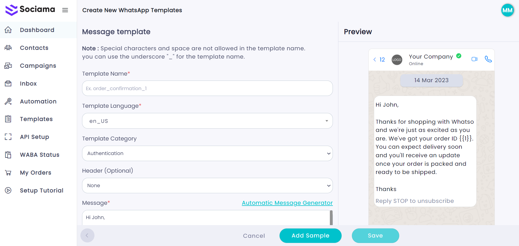This screenshot has height=246, width=519.
Task: Click the message box scrollbar
Action: [331, 218]
